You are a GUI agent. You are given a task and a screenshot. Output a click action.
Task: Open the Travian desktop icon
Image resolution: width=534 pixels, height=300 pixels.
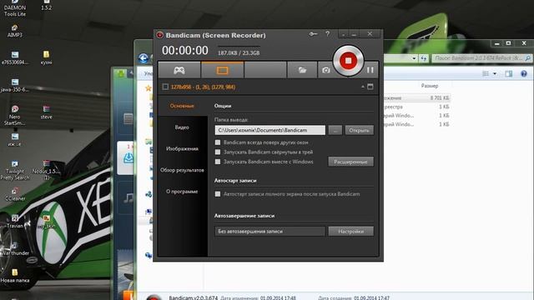[x=15, y=221]
